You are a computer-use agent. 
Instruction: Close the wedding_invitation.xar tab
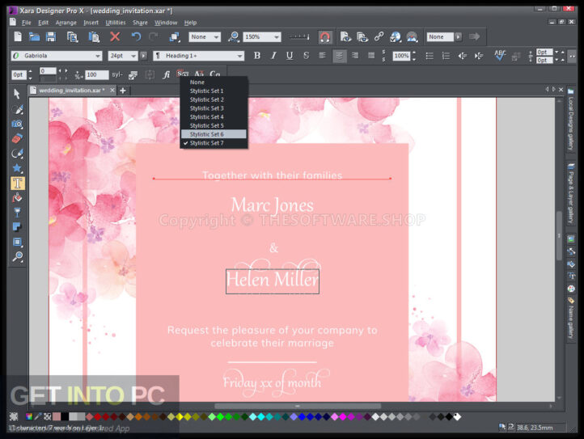(x=112, y=90)
